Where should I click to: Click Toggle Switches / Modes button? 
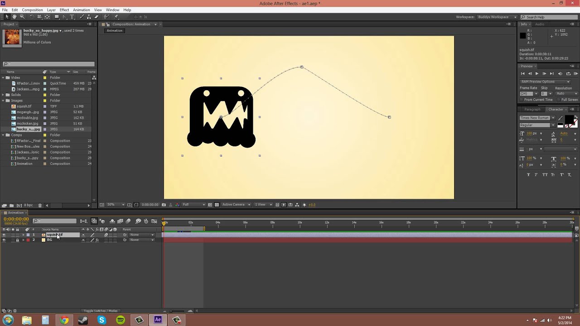pos(101,311)
